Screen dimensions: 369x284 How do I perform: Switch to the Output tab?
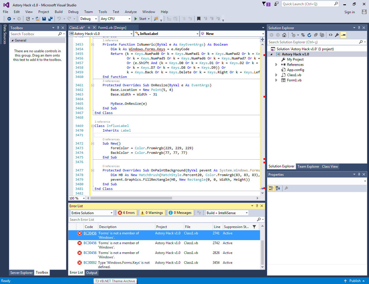pyautogui.click(x=92, y=272)
